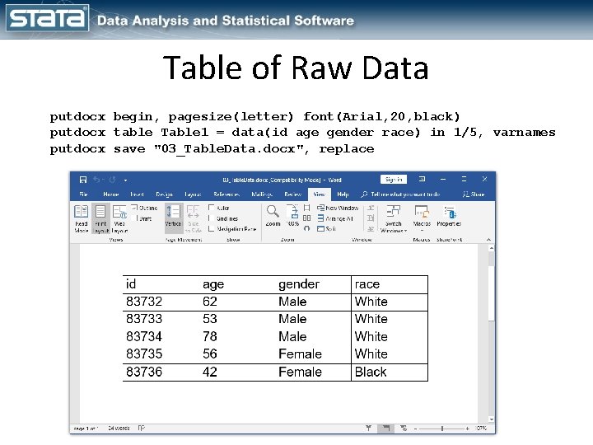The width and height of the screenshot is (593, 445).
Task: Click the zoom percentage in status bar
Action: [x=482, y=428]
